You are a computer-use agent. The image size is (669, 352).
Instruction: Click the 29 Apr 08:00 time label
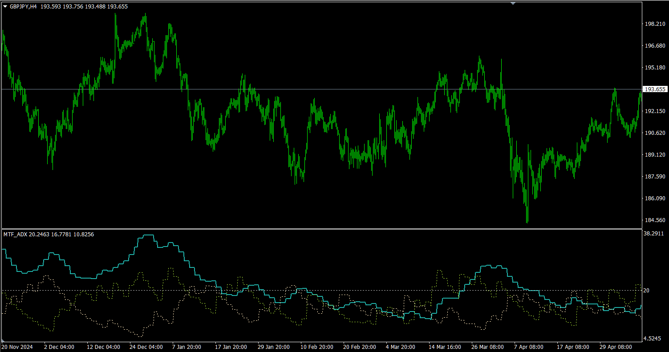coord(616,347)
